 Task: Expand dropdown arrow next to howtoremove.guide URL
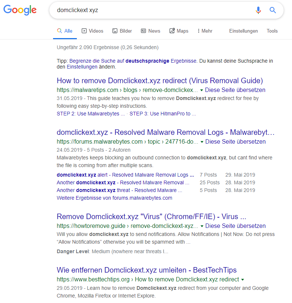(202, 226)
